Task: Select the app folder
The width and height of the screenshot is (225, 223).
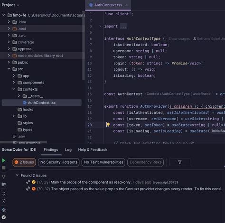Action: (x=26, y=76)
